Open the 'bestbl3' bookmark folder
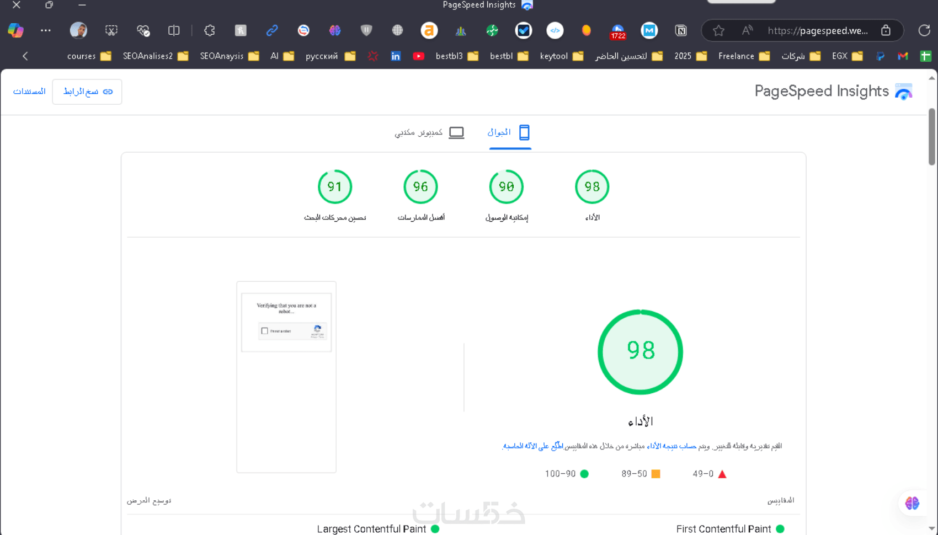Viewport: 938px width, 535px height. pyautogui.click(x=457, y=56)
